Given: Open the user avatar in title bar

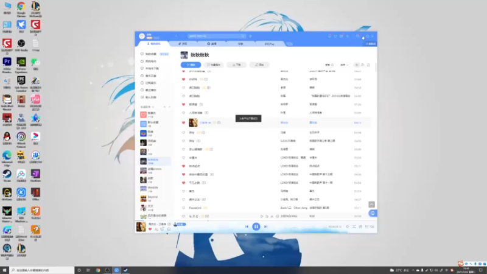Looking at the screenshot, I should 142,36.
